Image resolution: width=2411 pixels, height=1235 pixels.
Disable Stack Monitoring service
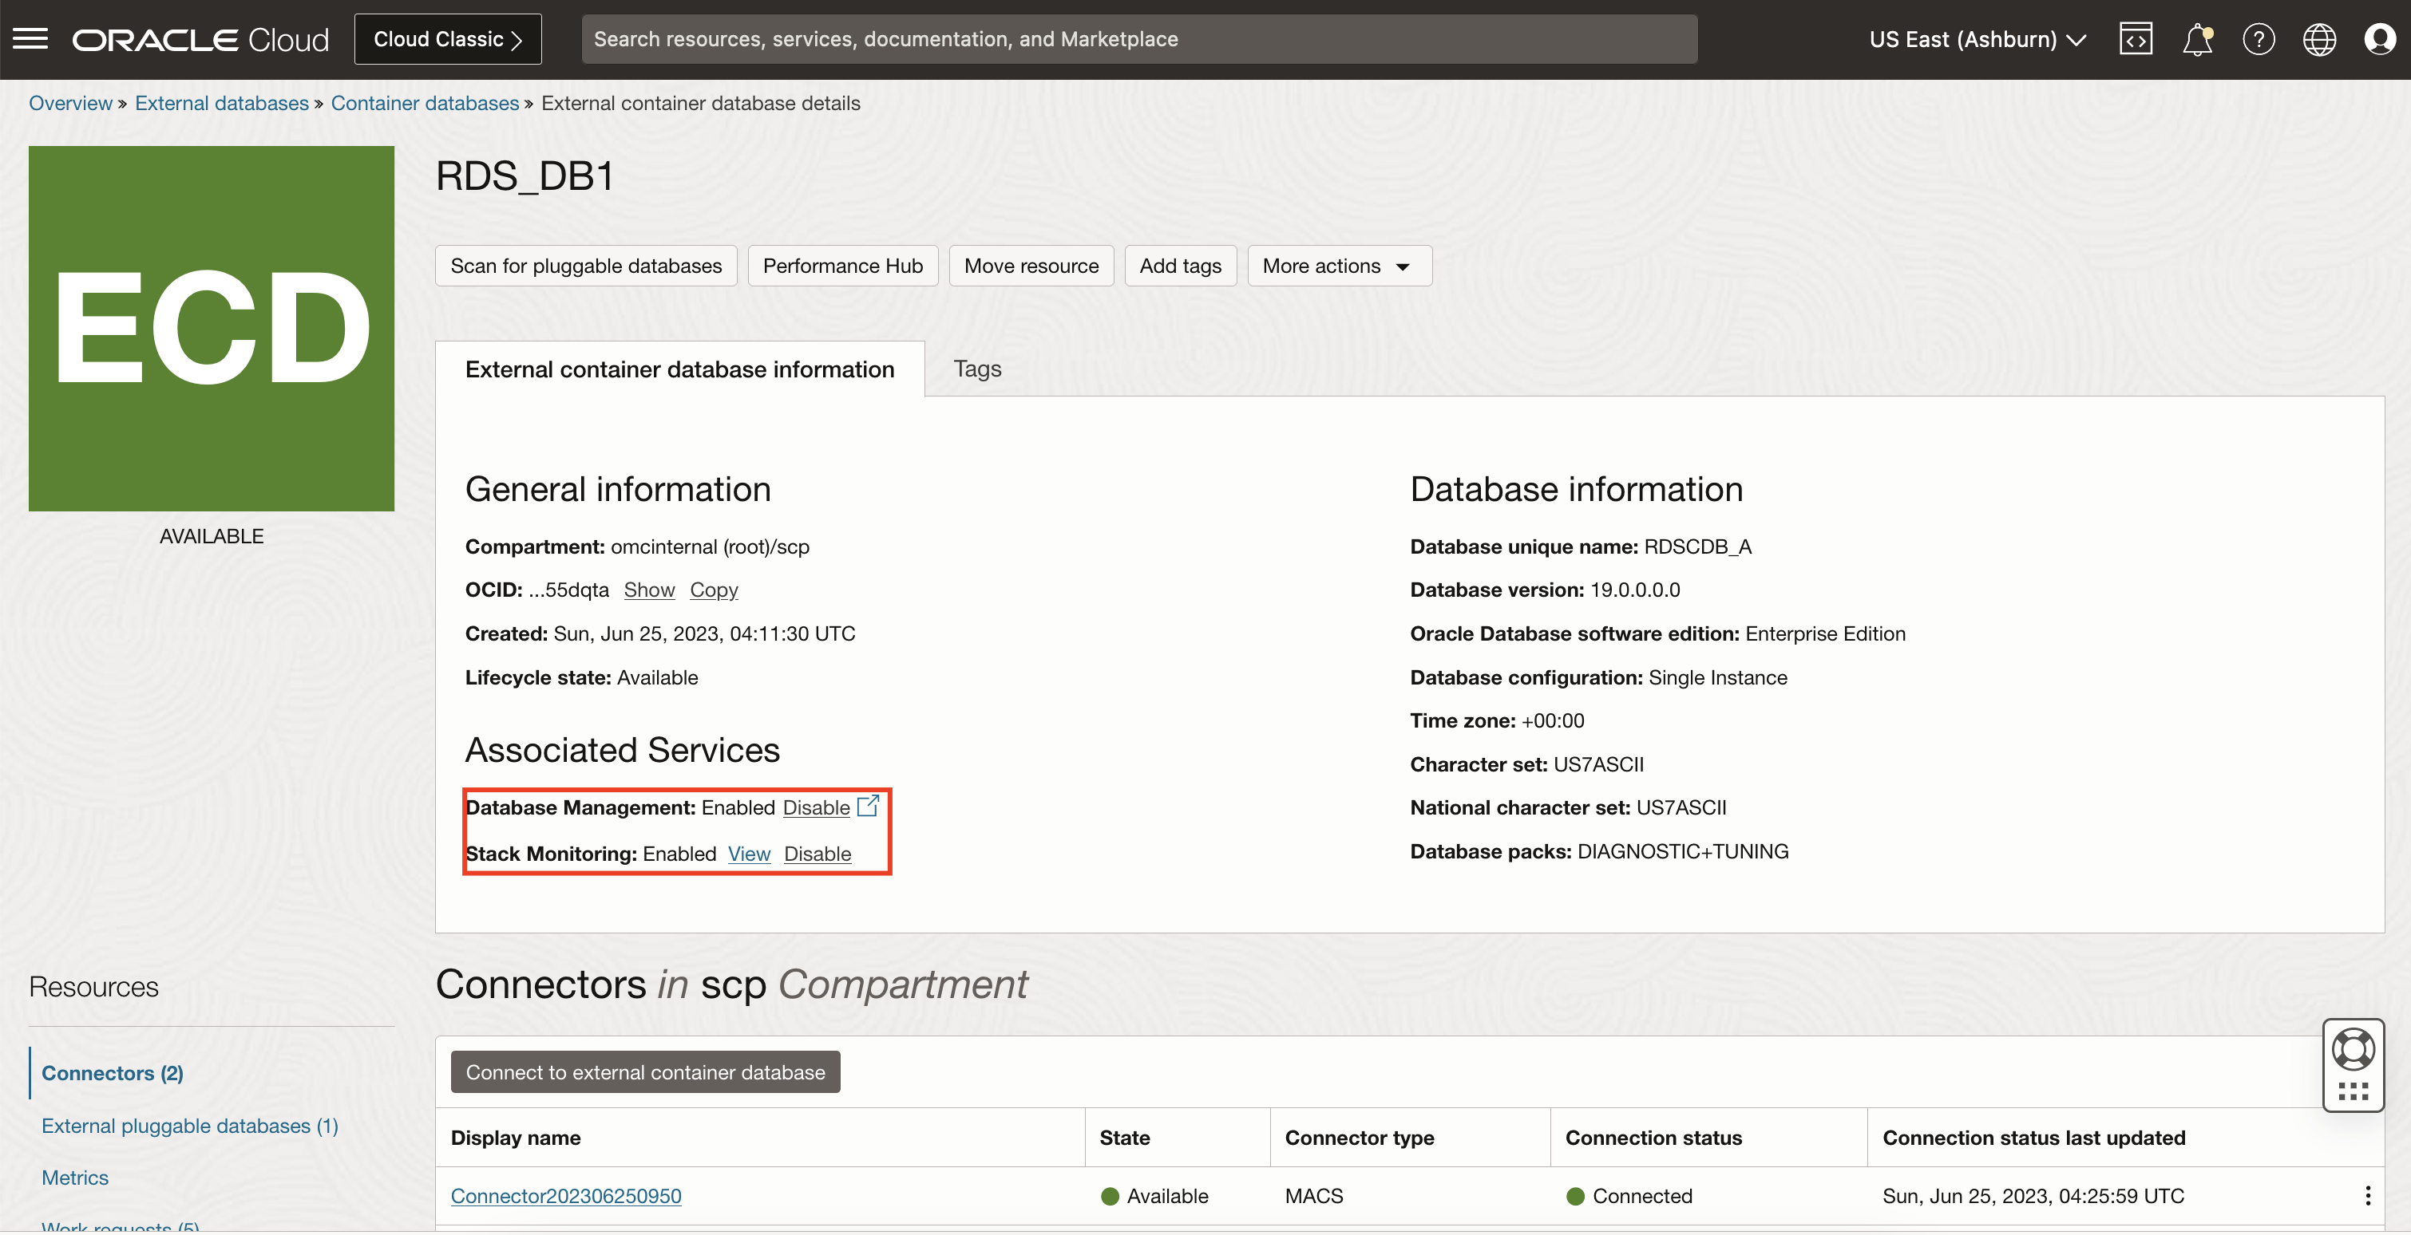point(817,854)
